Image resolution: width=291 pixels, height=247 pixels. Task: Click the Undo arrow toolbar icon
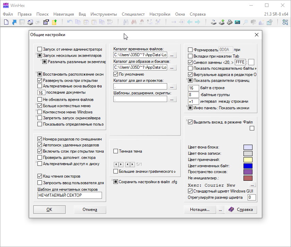point(70,22)
